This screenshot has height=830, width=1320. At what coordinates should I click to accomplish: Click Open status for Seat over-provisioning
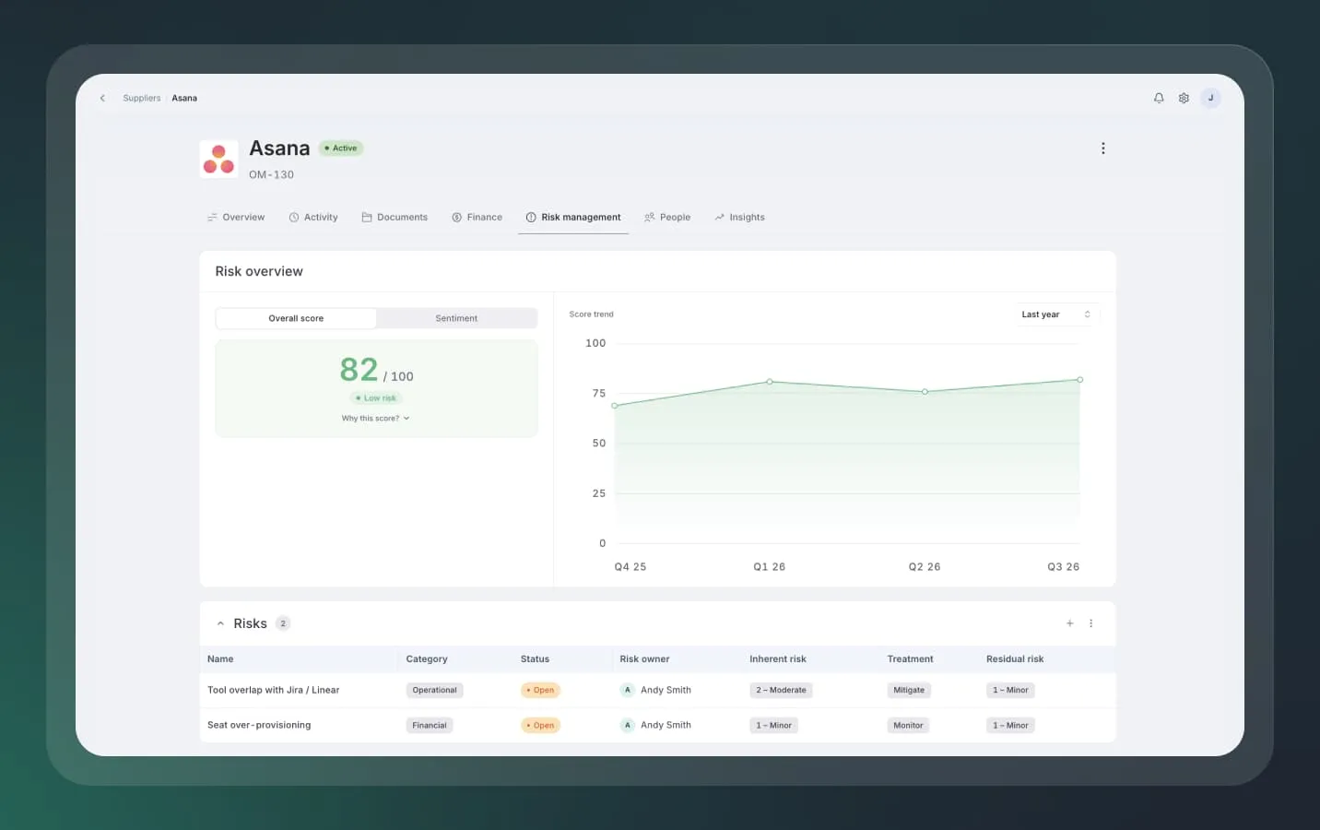pos(540,726)
